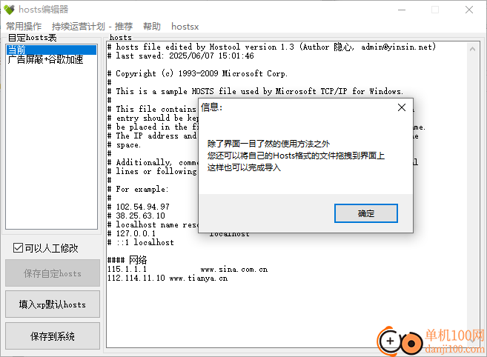Click the '# 38.25.63.10' line
This screenshot has width=487, height=357.
136,216
